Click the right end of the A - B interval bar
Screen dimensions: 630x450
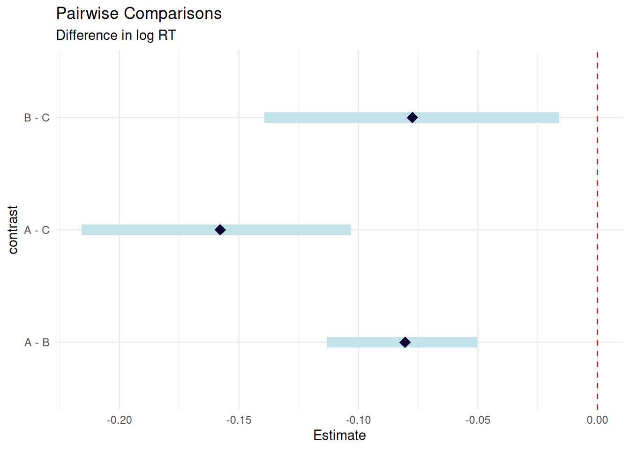pos(476,342)
